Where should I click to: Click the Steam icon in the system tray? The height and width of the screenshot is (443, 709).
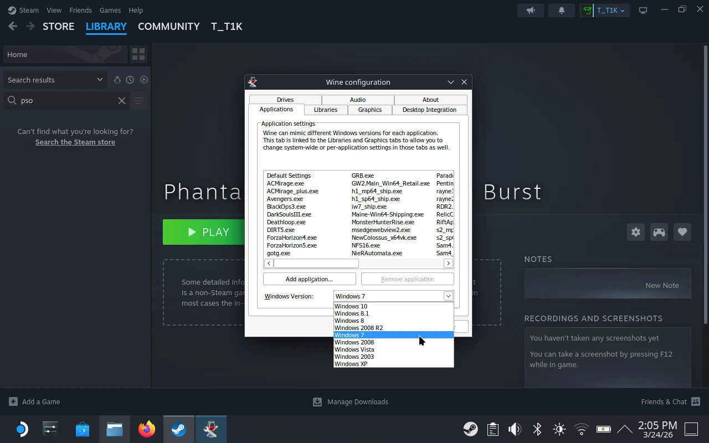(x=470, y=429)
